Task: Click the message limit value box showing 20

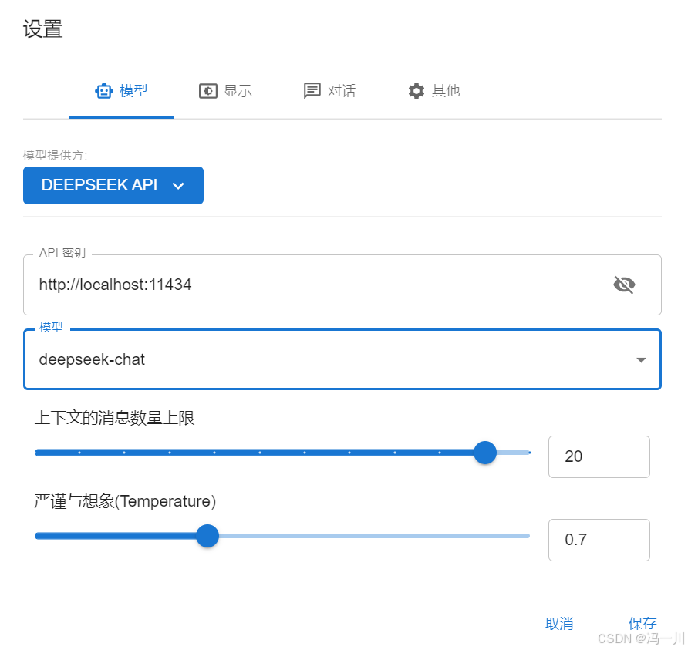Action: 599,456
